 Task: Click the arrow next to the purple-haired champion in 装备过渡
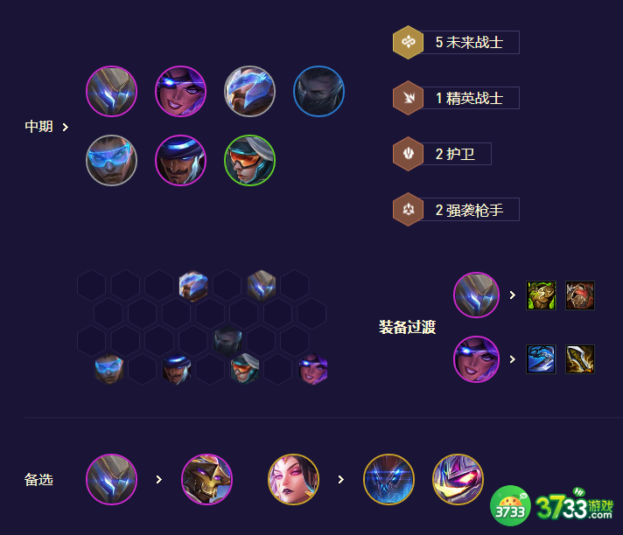coord(513,359)
